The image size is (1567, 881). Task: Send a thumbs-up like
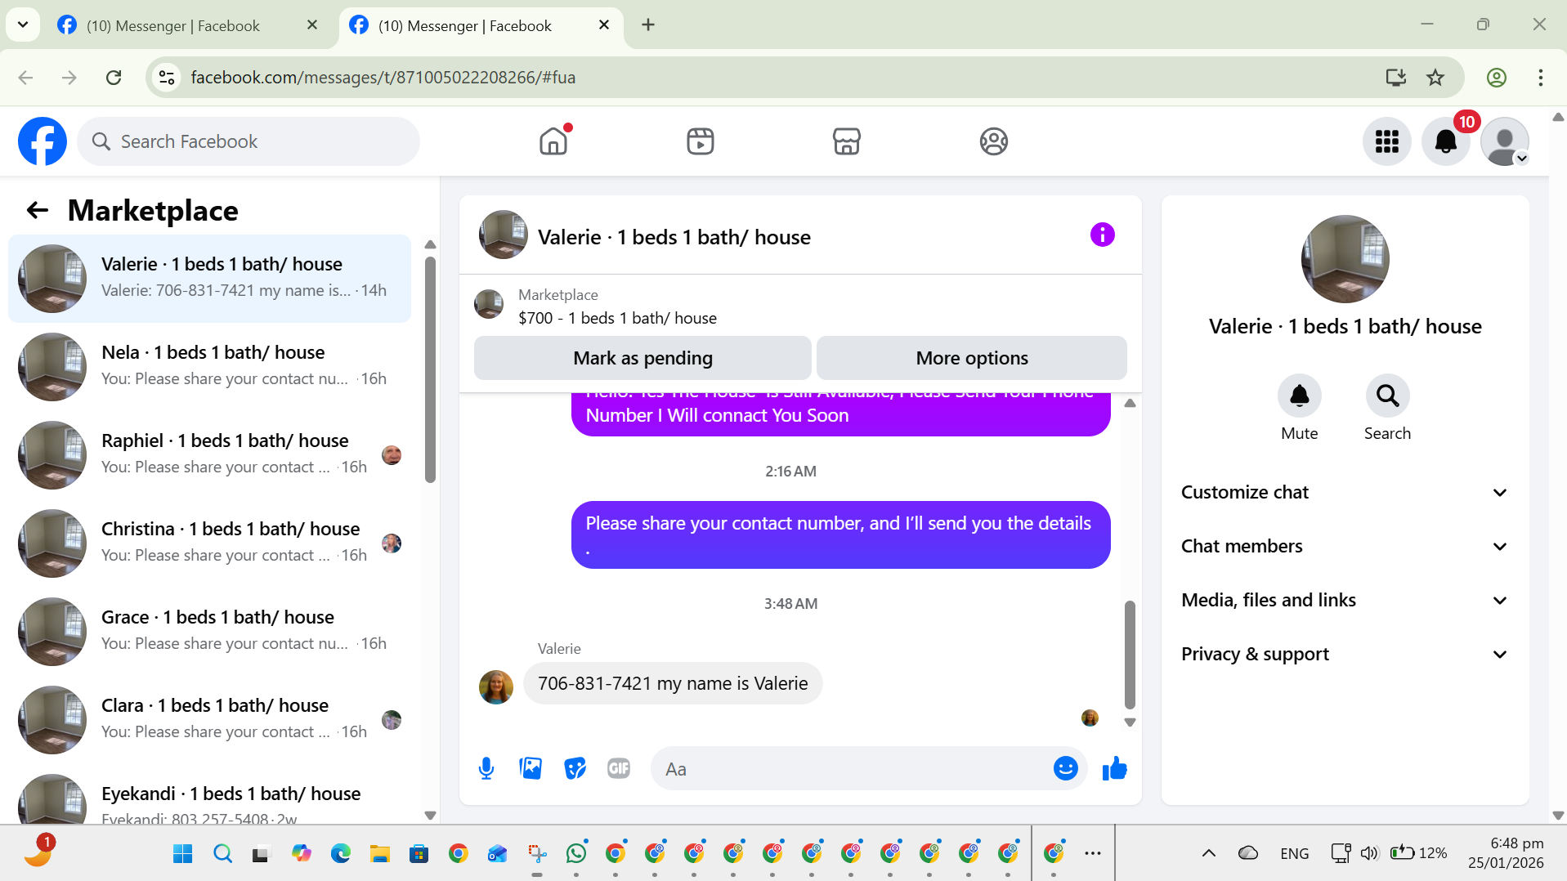(1114, 768)
